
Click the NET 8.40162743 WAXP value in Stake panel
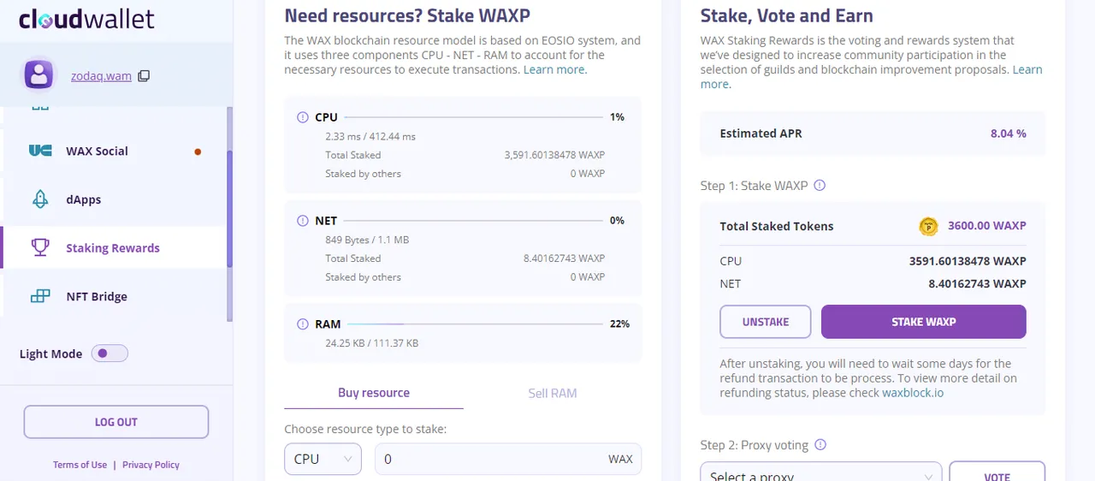click(x=977, y=284)
